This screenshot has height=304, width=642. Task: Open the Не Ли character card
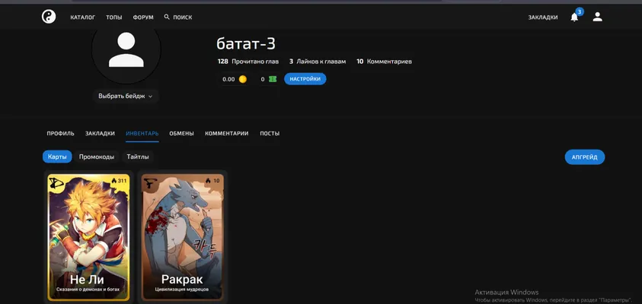pos(88,237)
